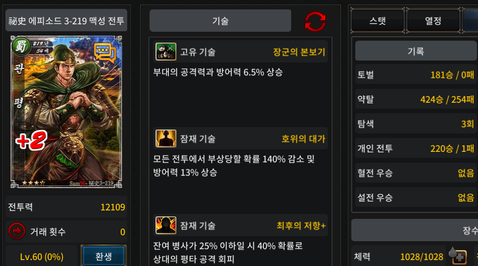Image resolution: width=478 pixels, height=266 pixels.
Task: Click the Lv.60 (0%) experience bar
Action: click(42, 257)
